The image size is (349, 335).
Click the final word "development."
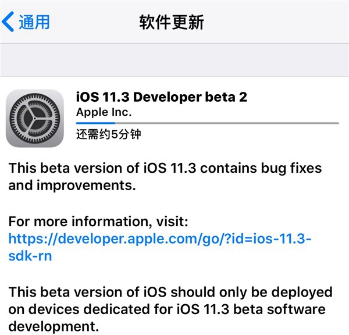pos(51,326)
